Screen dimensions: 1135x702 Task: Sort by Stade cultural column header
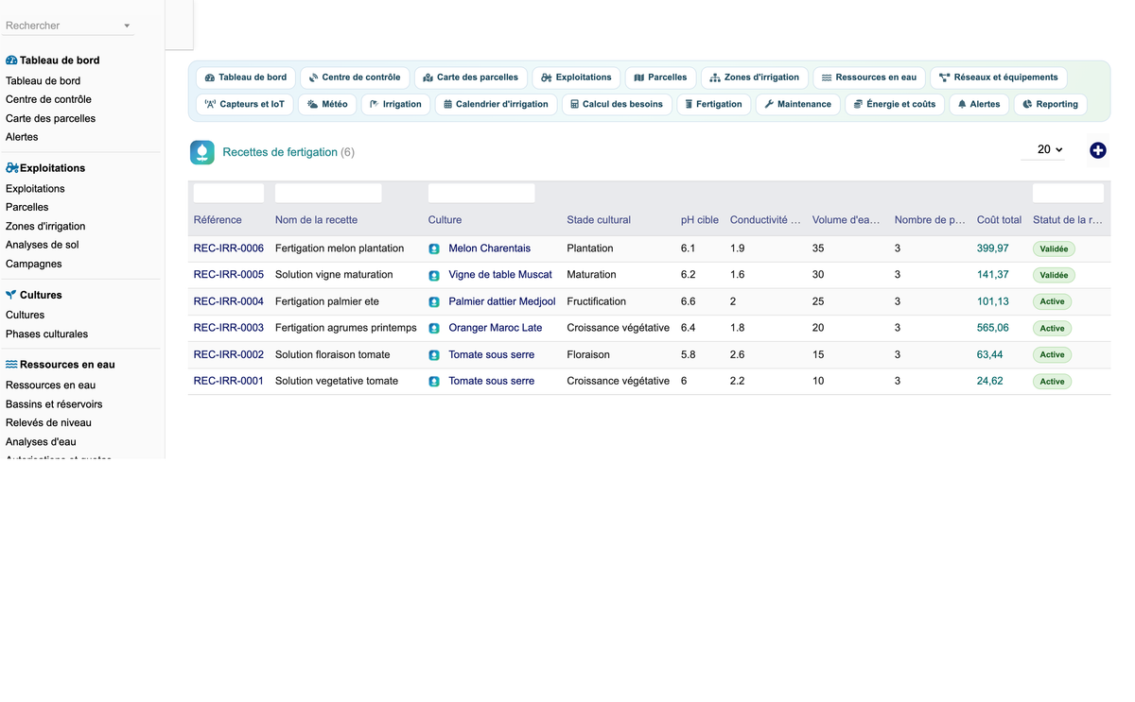[x=599, y=220]
